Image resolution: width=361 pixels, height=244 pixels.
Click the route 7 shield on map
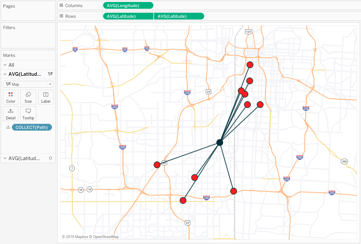click(72, 168)
